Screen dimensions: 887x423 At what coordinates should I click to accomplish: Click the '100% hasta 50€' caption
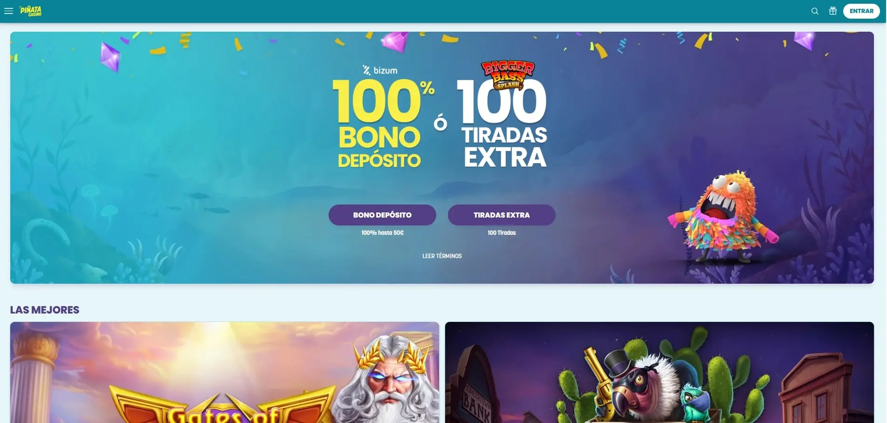[382, 233]
